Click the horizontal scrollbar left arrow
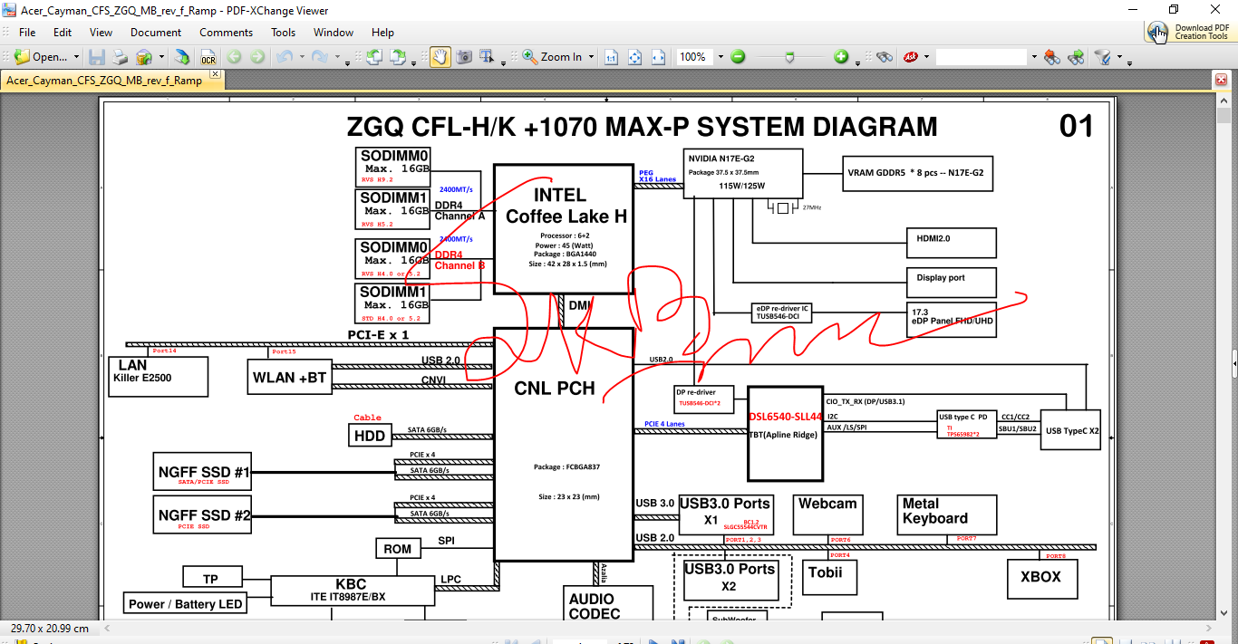This screenshot has width=1238, height=644. point(107,628)
